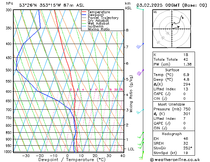The height and width of the screenshot is (162, 210).
Task: Click the Pressure (mb) value 750
Action: point(187,109)
